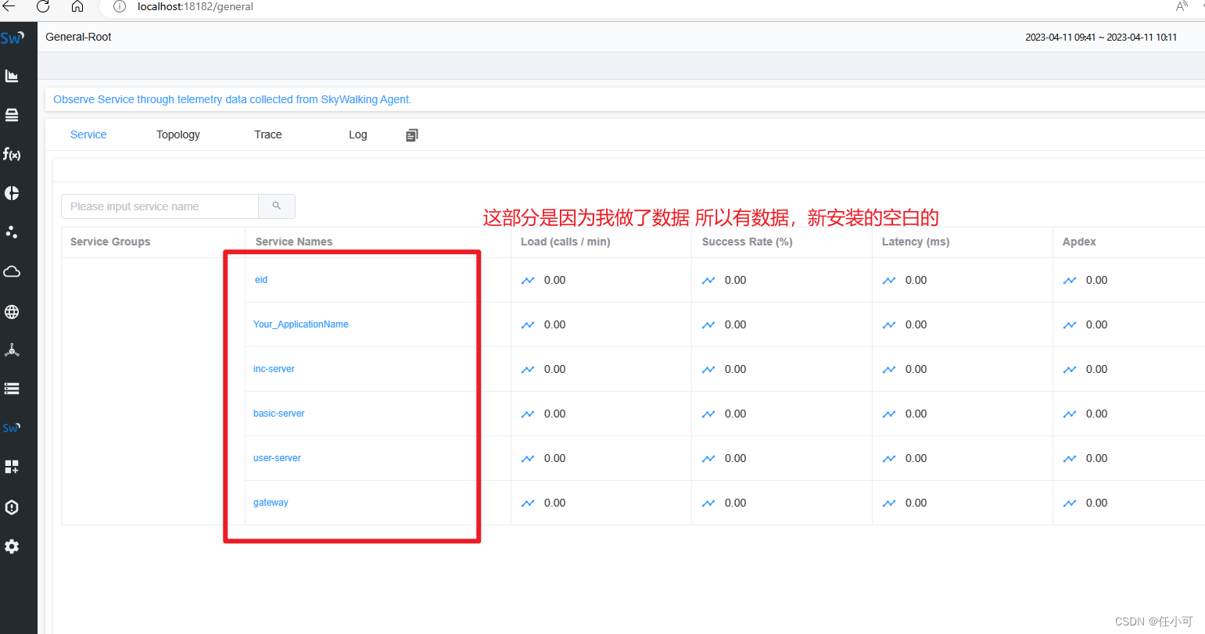Click the search magnifier beside service input

[x=277, y=206]
